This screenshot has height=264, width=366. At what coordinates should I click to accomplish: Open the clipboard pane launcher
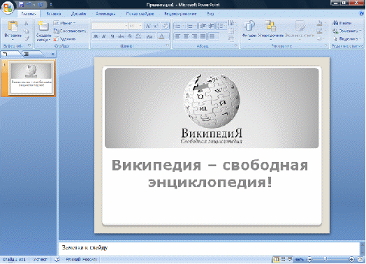tap(29, 45)
